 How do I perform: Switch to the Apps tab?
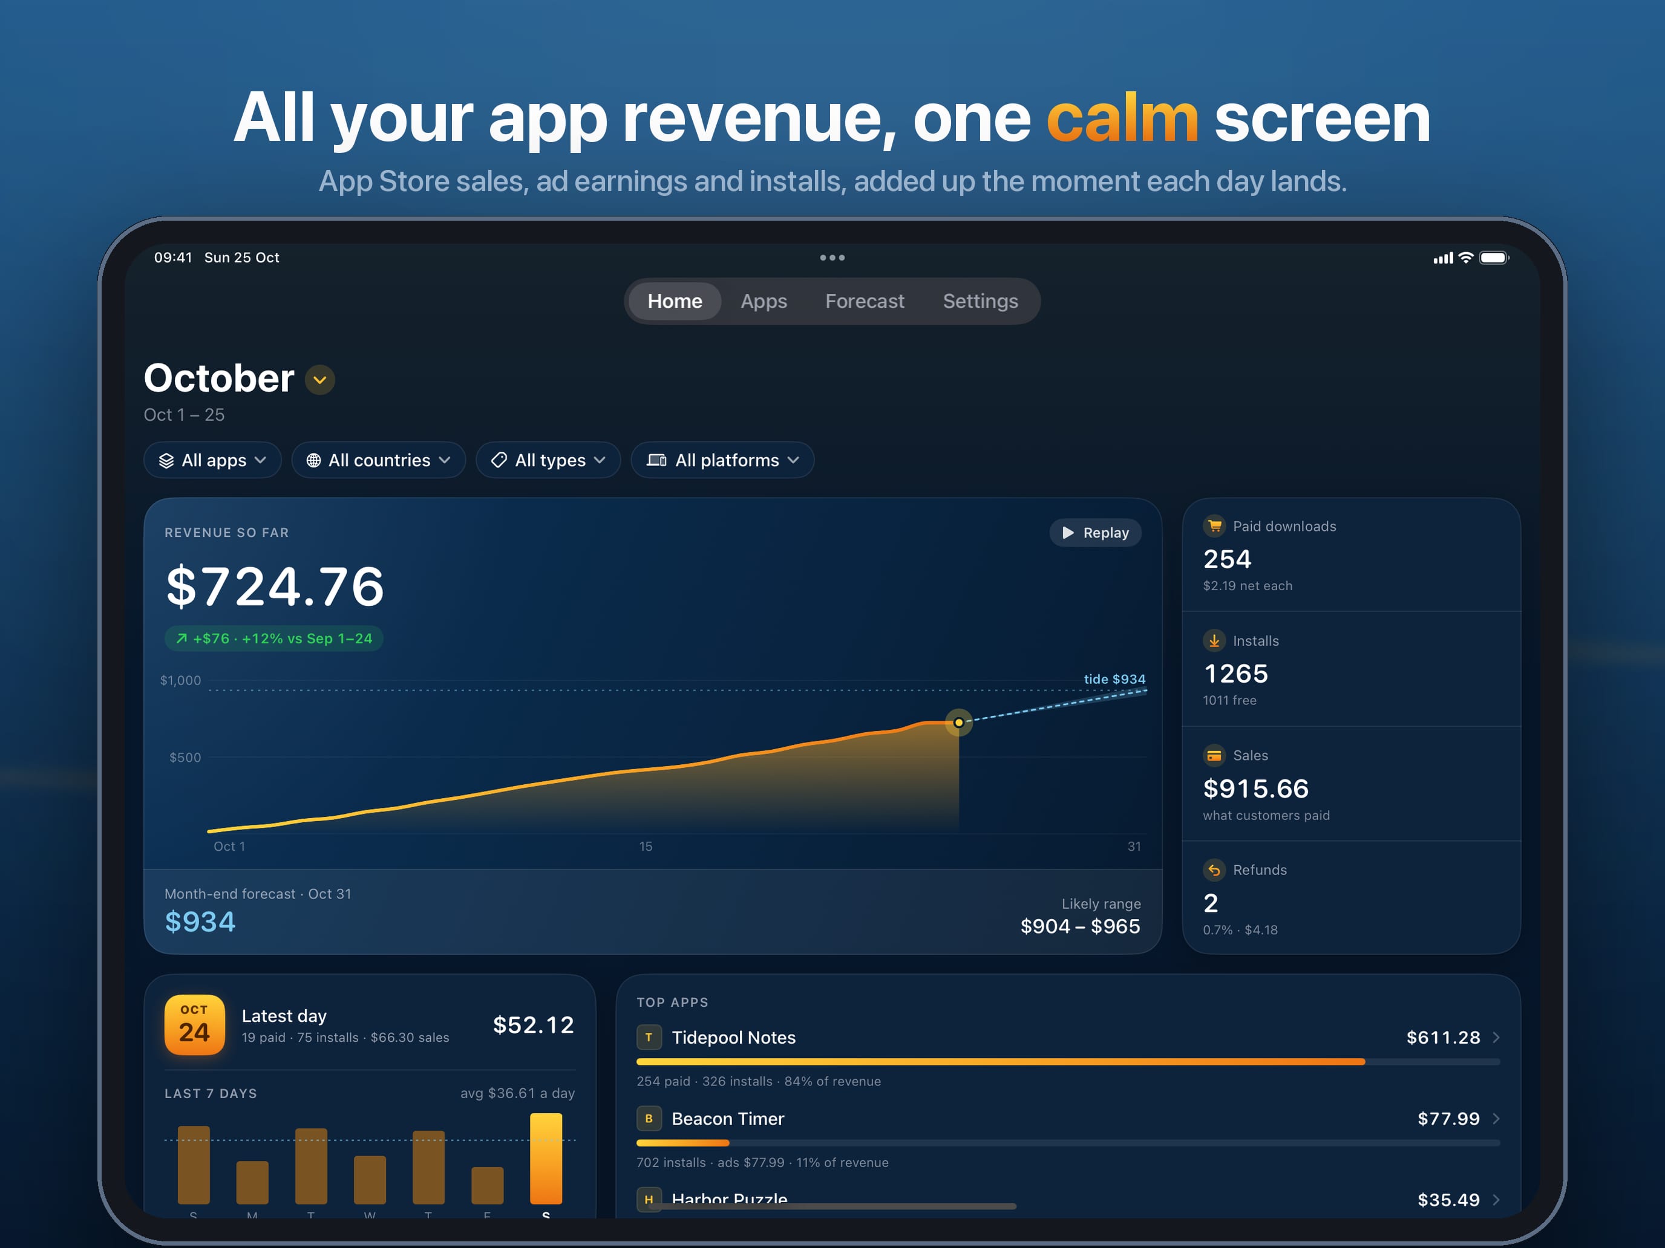point(764,301)
